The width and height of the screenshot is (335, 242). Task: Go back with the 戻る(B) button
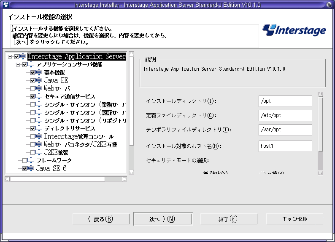coord(101,219)
